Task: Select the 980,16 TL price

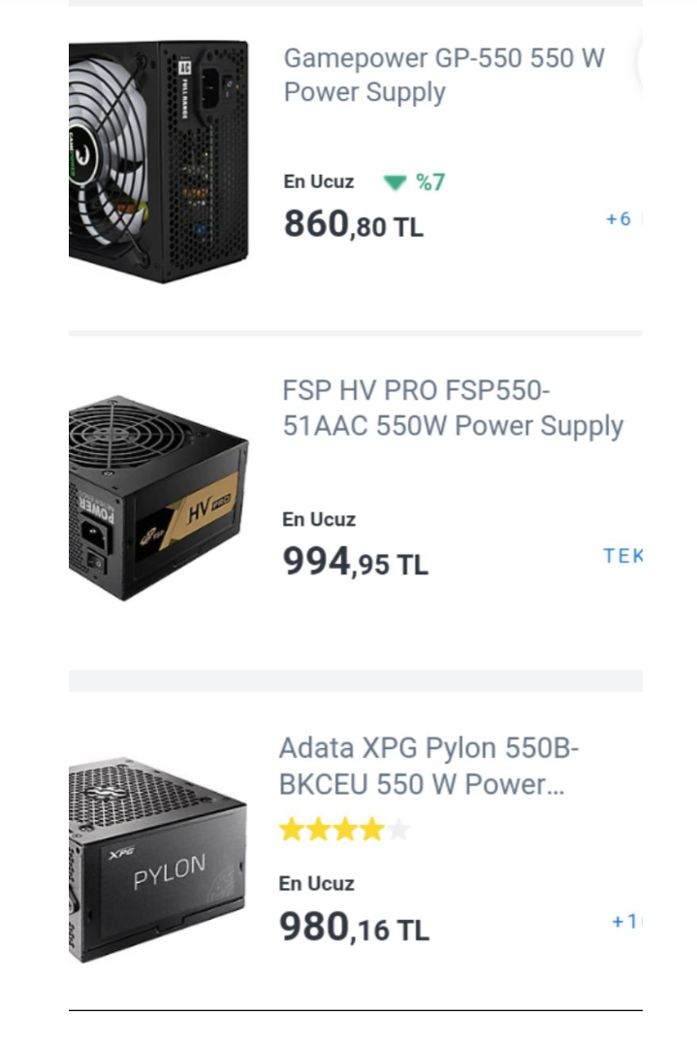Action: (354, 927)
